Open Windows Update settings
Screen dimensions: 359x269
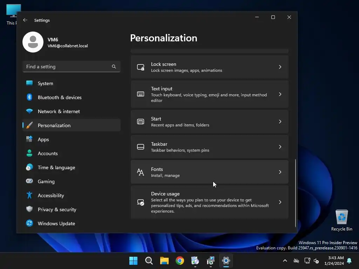click(72, 223)
